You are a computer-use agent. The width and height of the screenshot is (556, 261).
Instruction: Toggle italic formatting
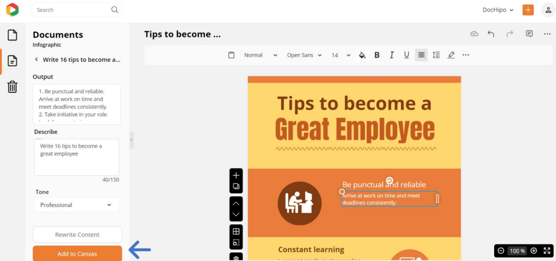(x=391, y=55)
